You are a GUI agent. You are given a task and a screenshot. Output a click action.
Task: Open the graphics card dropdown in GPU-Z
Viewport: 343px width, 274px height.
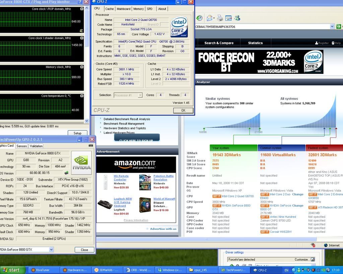[51, 249]
